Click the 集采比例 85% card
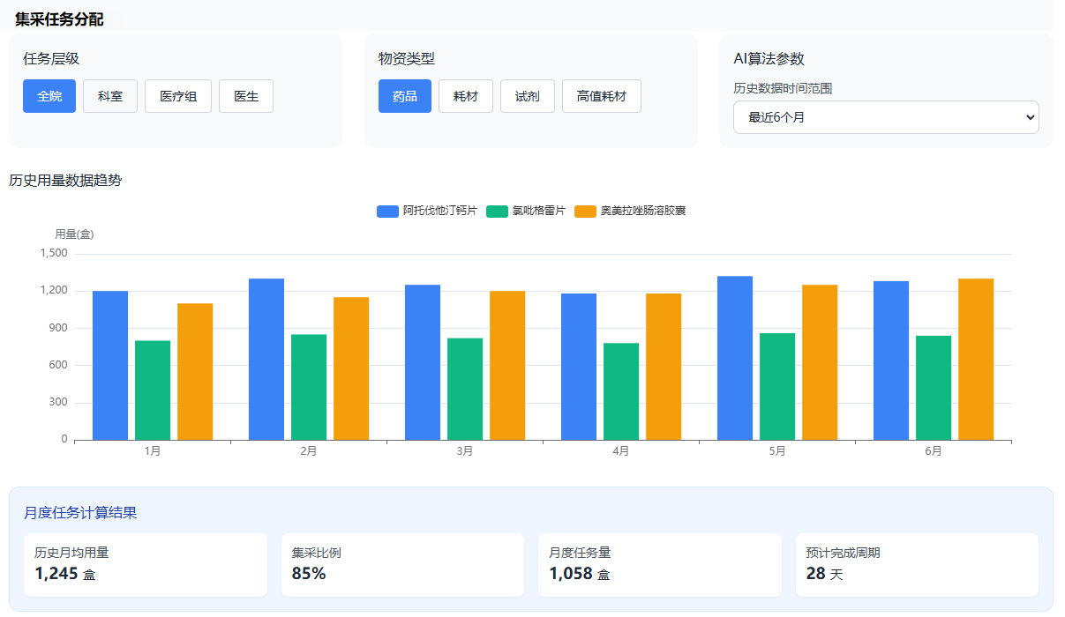Viewport: 1065px width, 617px height. 402,564
